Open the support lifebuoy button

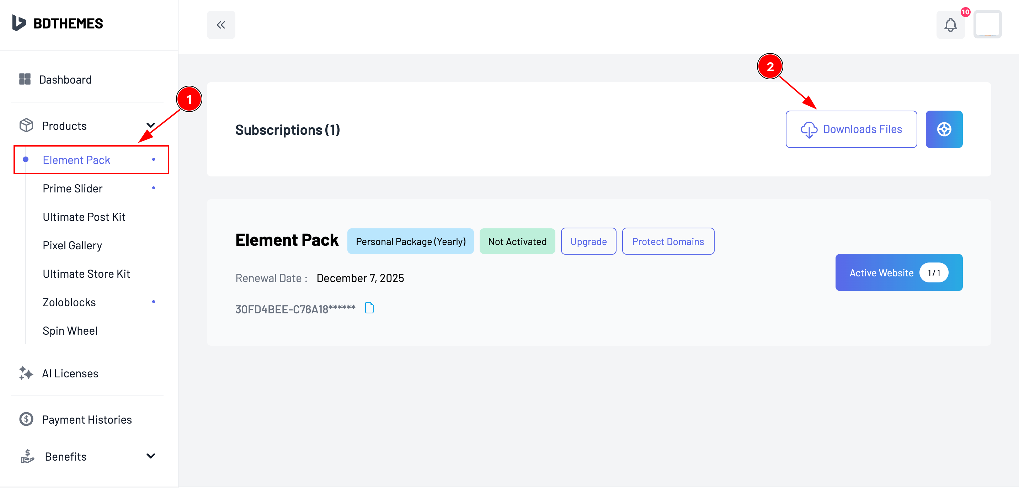[x=944, y=129]
